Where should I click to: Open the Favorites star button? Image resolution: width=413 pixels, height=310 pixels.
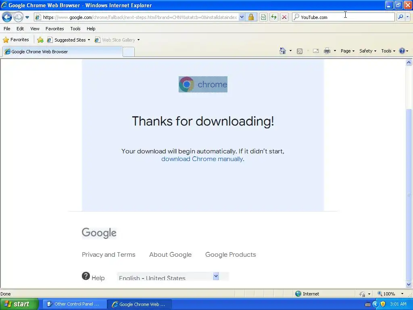pos(16,40)
